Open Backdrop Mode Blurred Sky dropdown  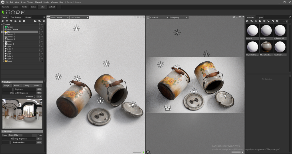pos(15,135)
